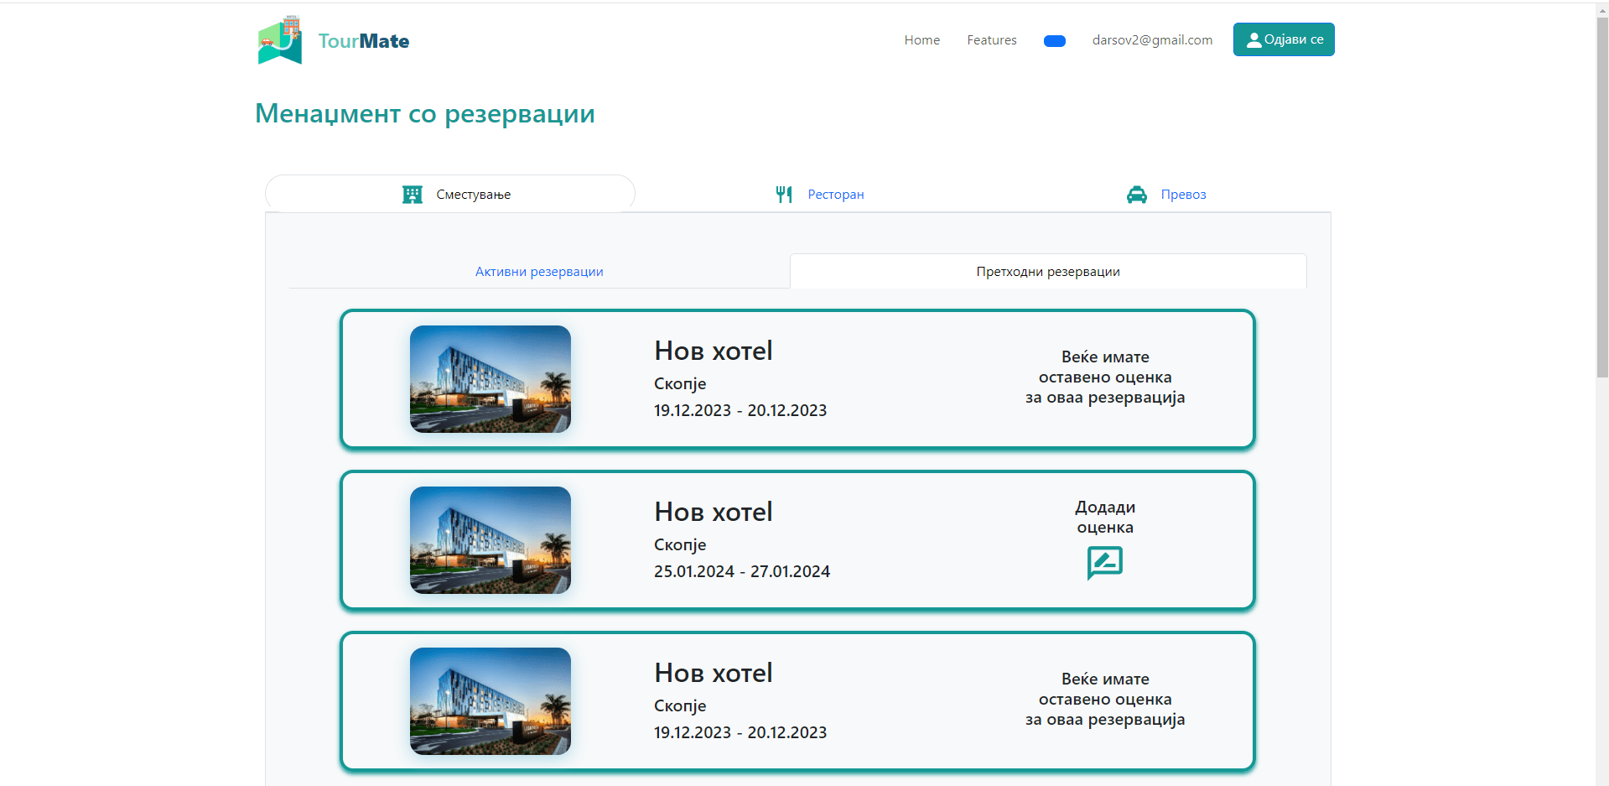
Task: Click the hotel building icon in Сместување tab
Action: [412, 195]
